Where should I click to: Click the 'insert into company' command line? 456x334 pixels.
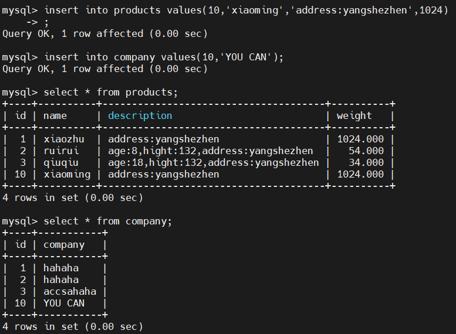164,57
